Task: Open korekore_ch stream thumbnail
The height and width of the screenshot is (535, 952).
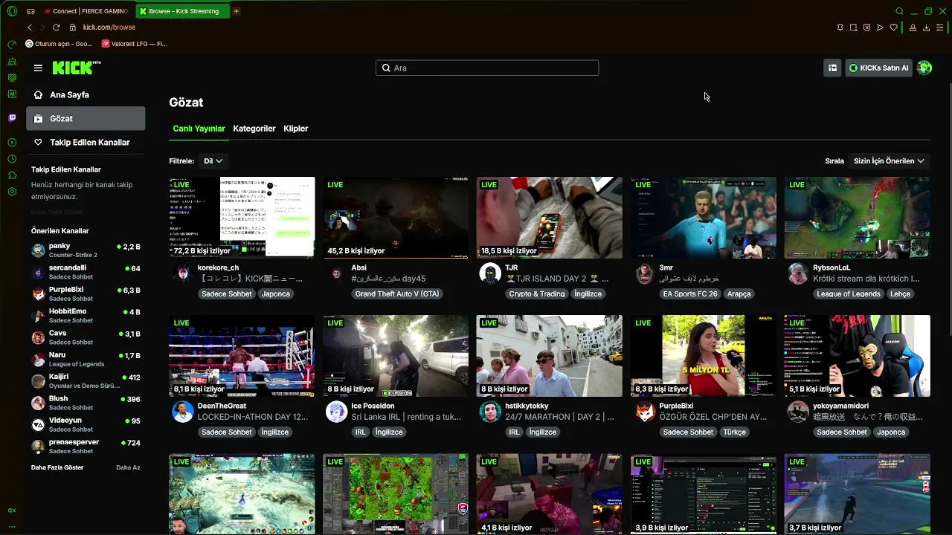Action: click(242, 218)
